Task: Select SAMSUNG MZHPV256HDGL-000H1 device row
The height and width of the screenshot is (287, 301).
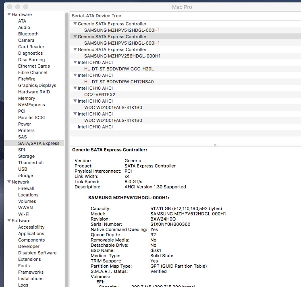Action: [x=185, y=56]
